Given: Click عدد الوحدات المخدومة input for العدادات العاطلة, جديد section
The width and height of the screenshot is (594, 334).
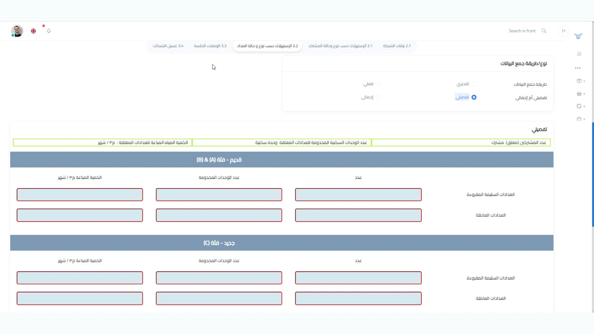Looking at the screenshot, I should pos(219,298).
